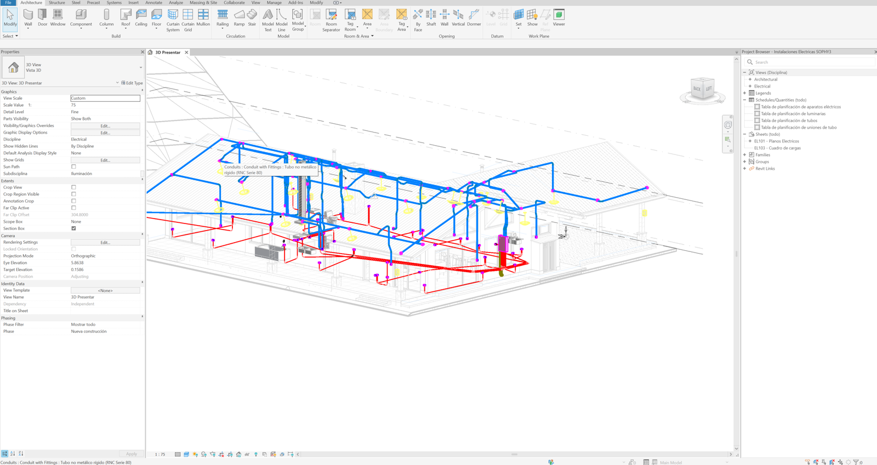
Task: Open the Select panel dropdown
Action: coord(10,36)
